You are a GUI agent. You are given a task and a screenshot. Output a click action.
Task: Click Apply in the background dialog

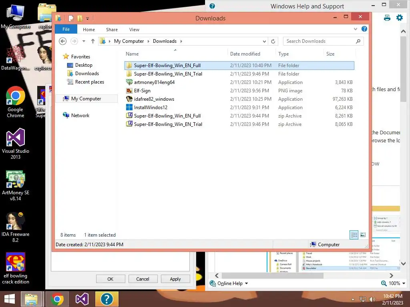[x=175, y=279]
